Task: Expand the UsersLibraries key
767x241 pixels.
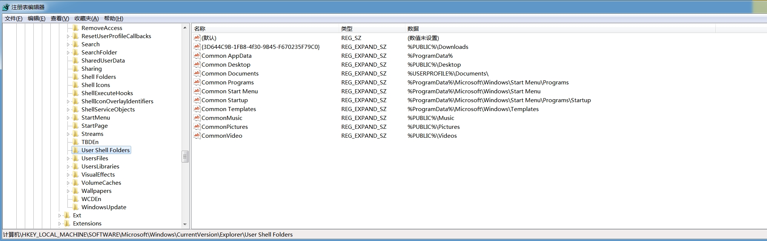Action: [68, 167]
